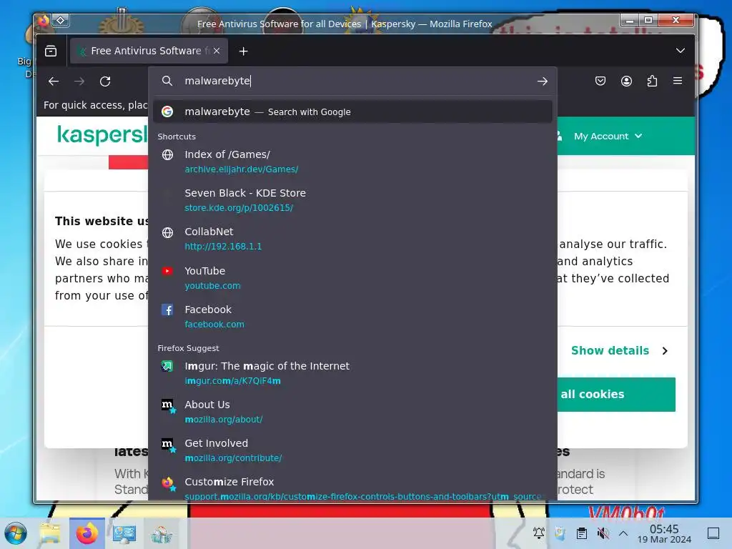Open clipboard icon in system tray
The height and width of the screenshot is (549, 732).
point(582,533)
